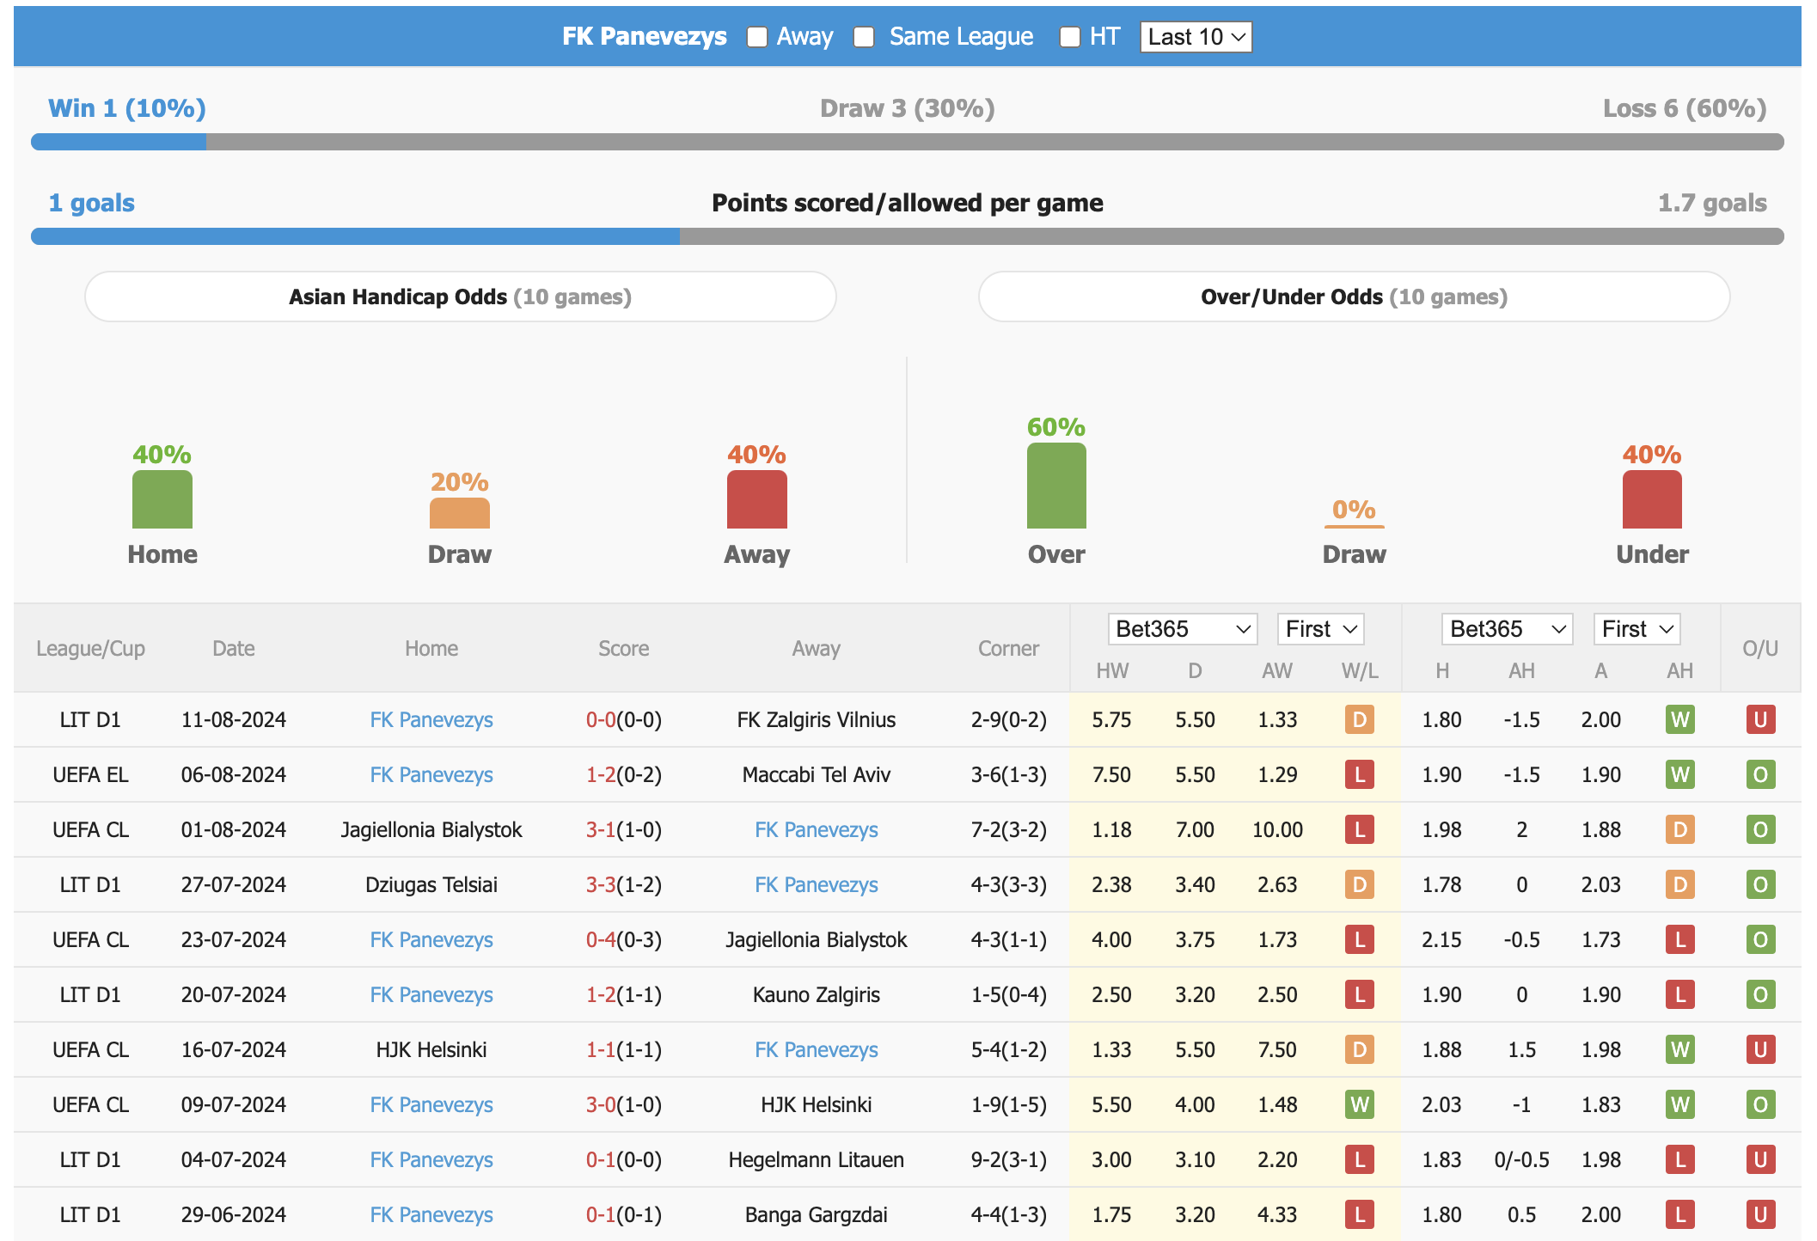Screen dimensions: 1817x1241
Task: Click the Loss 6 (60%) label
Action: pos(1685,108)
